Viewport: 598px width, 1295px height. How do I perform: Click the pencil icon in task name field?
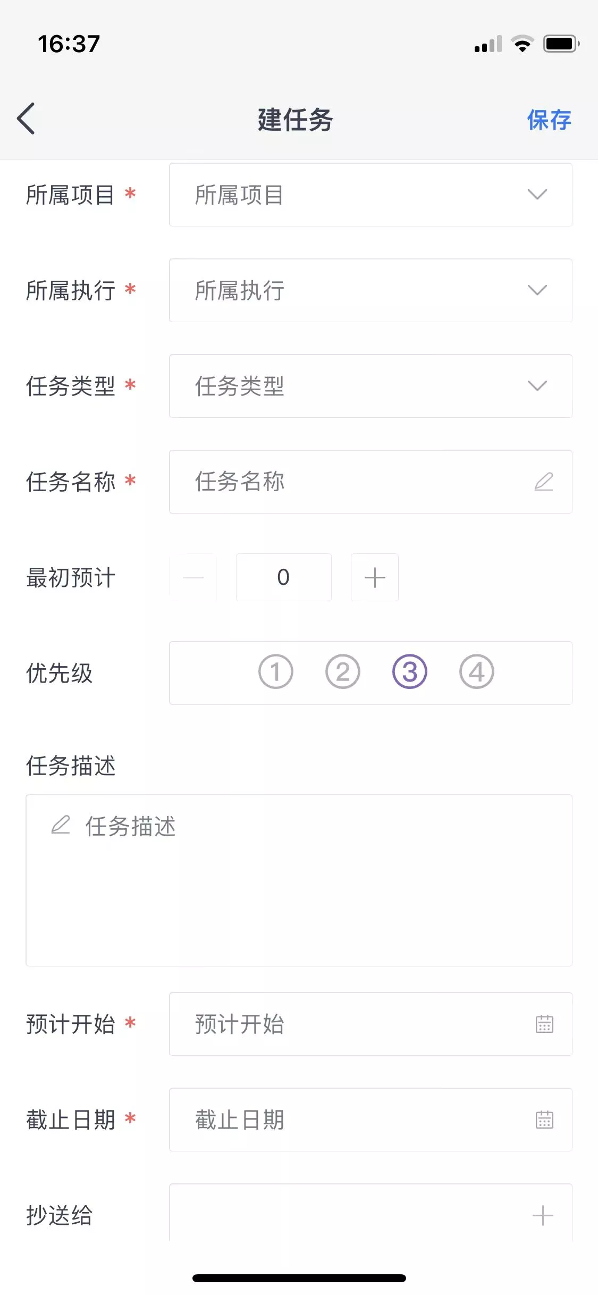click(x=544, y=482)
